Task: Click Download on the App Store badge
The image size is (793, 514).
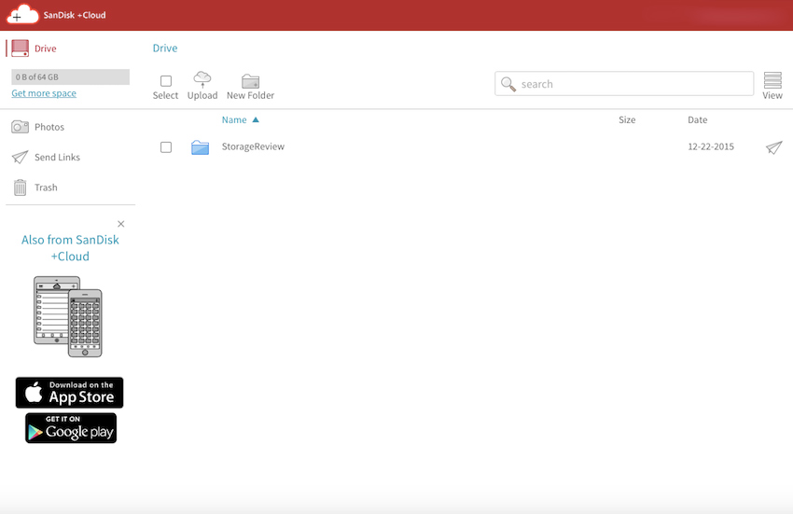Action: [69, 393]
